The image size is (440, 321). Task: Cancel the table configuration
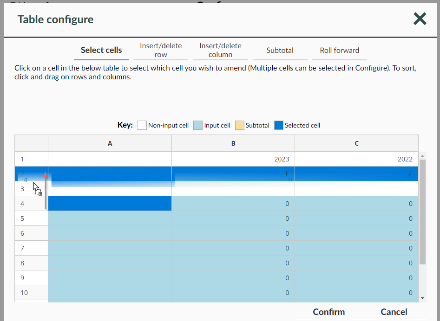[x=394, y=312]
